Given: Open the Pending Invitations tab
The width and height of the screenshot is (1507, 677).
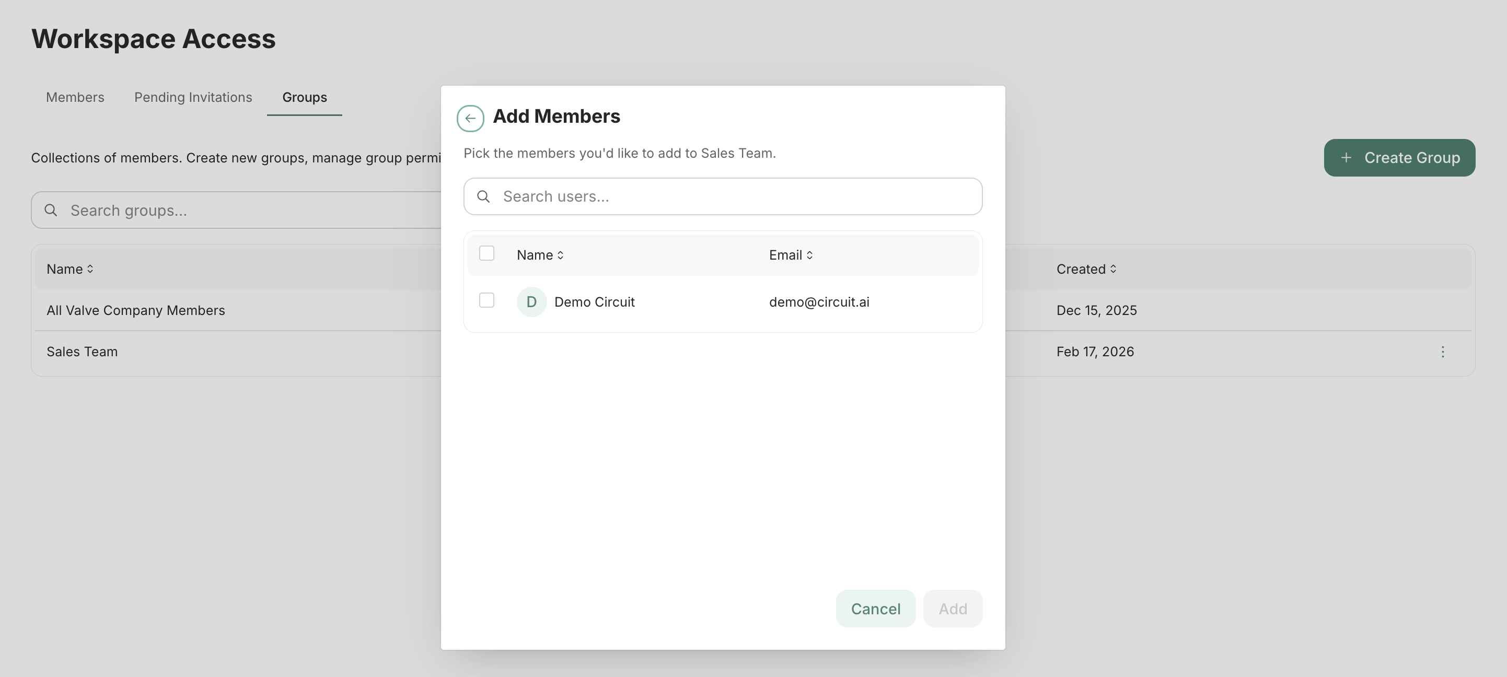Looking at the screenshot, I should (x=193, y=97).
